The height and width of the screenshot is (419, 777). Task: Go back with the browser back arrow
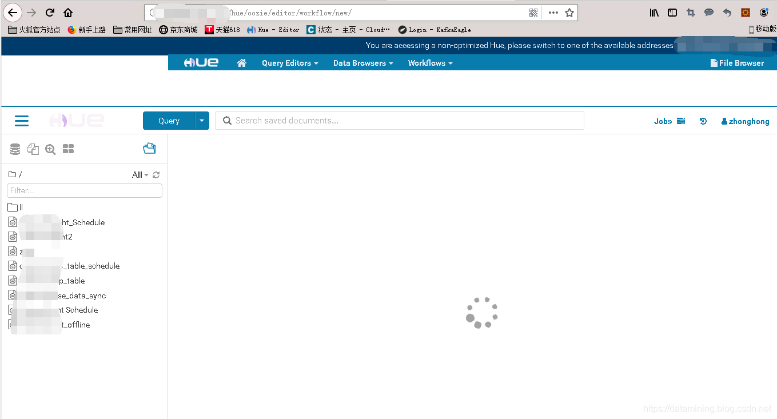(13, 13)
